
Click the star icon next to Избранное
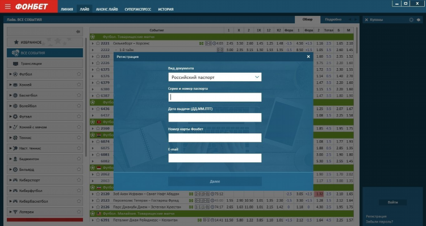[x=16, y=42]
